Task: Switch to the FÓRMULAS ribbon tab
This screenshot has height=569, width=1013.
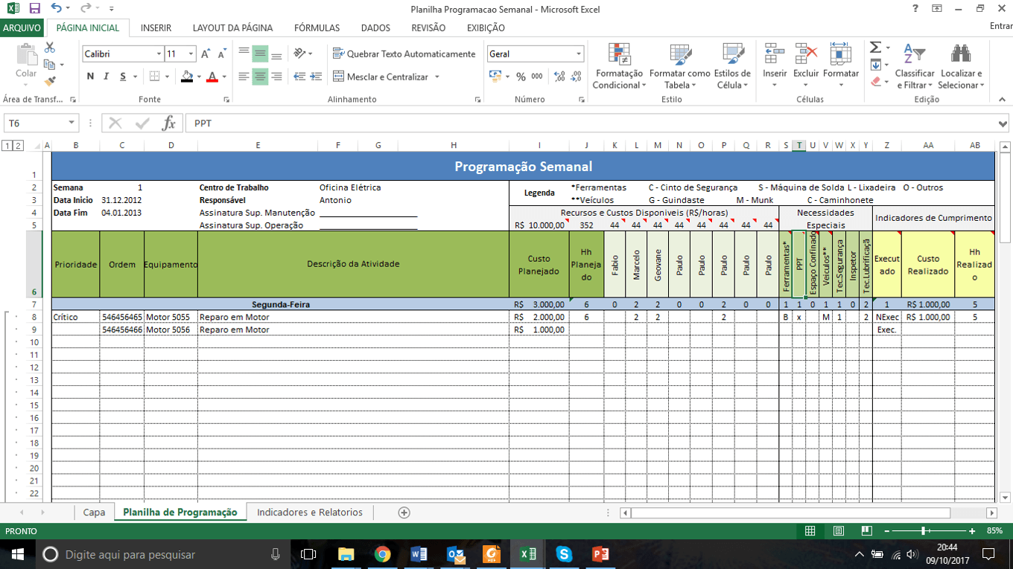Action: (x=317, y=28)
